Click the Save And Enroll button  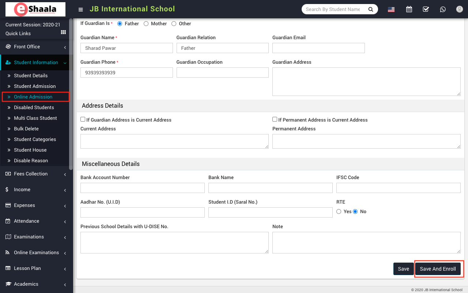tap(438, 269)
